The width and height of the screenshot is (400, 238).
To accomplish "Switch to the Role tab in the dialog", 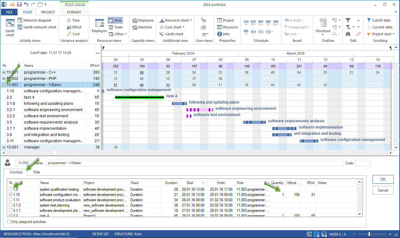I will (37, 172).
